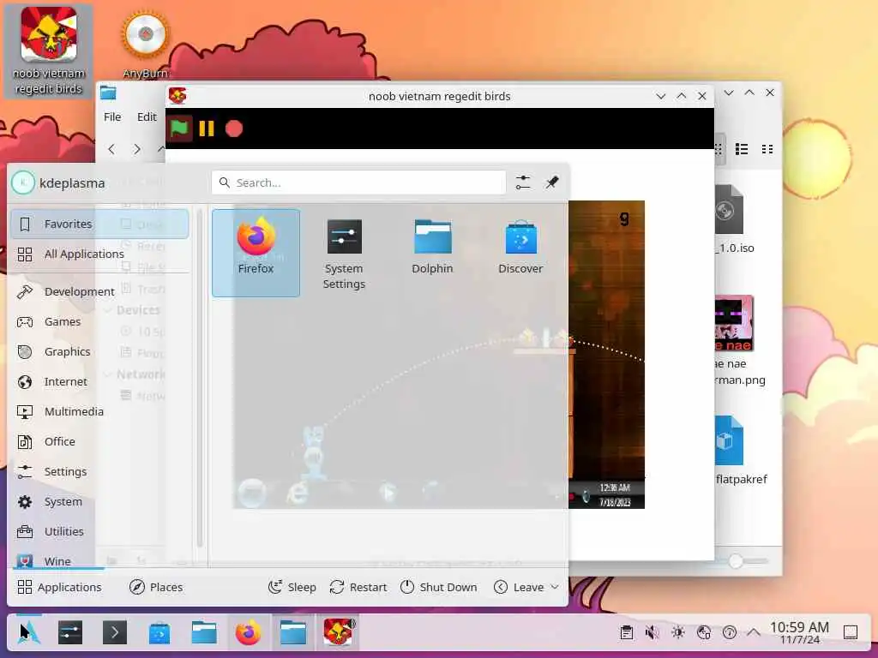Open the Multimedia category
The image size is (878, 658).
tap(99, 412)
